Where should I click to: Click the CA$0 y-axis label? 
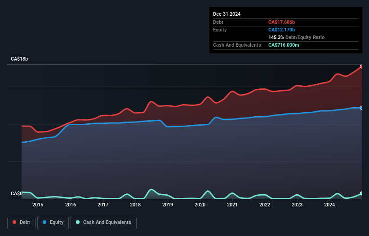17,193
